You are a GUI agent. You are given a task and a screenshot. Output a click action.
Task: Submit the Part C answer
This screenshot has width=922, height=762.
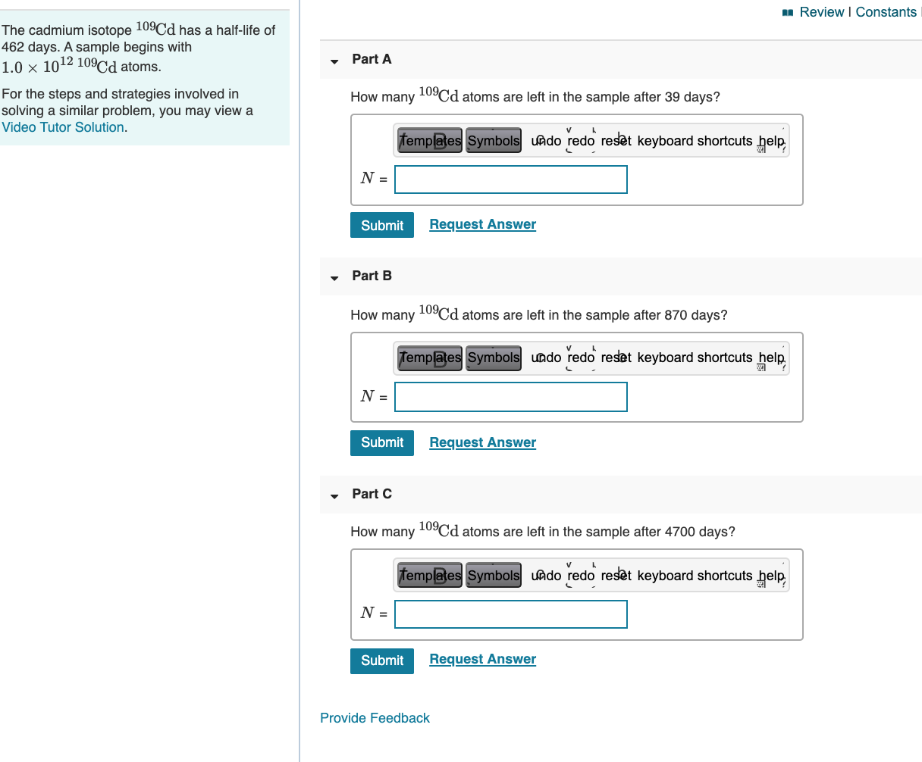click(381, 661)
